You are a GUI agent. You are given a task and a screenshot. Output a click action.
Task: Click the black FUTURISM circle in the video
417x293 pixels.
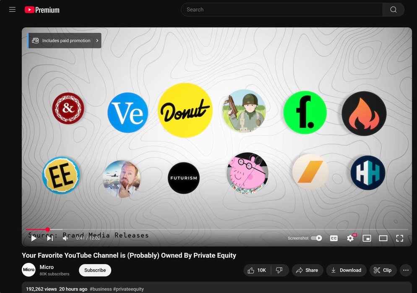(x=184, y=178)
